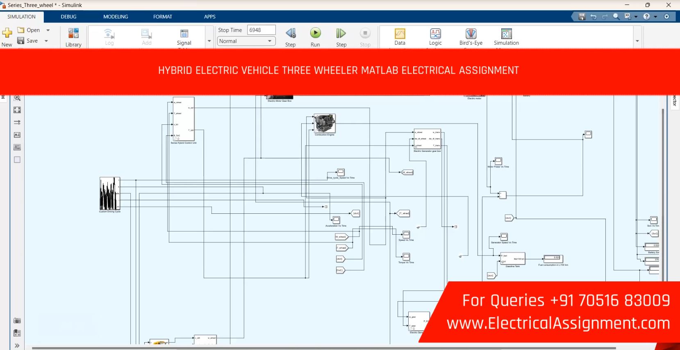The image size is (680, 350).
Task: Switch to the APPS tab
Action: pyautogui.click(x=210, y=16)
